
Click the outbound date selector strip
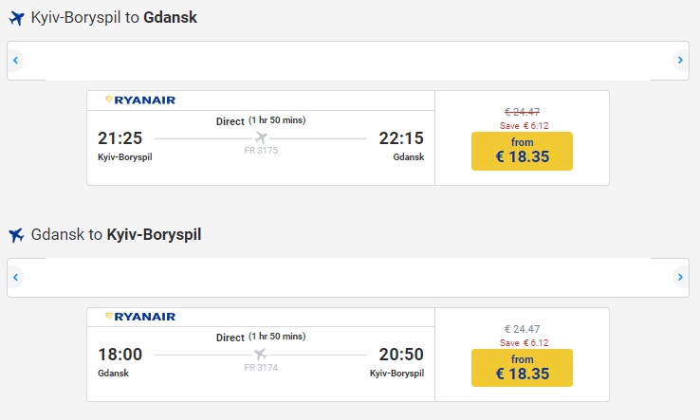(347, 61)
